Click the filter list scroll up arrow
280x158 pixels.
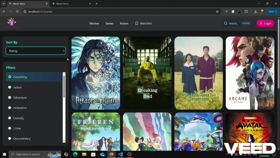point(64,74)
